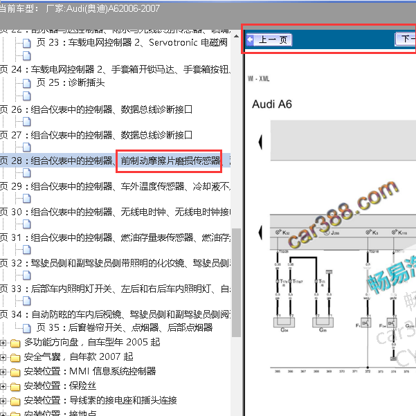Viewport: 416px width, 416px height.
Task: Open 页 29 车外温度传感器 entry
Action: (115, 186)
